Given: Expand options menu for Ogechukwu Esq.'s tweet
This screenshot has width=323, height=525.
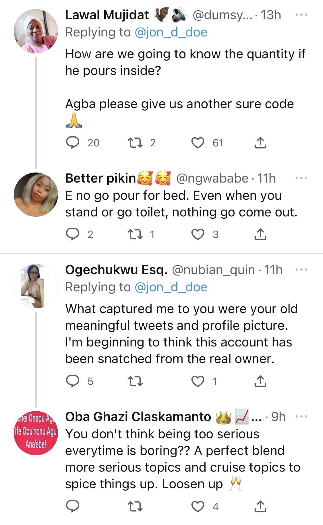Looking at the screenshot, I should [x=301, y=270].
